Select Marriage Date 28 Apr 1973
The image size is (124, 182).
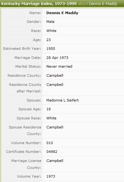tap(57, 58)
